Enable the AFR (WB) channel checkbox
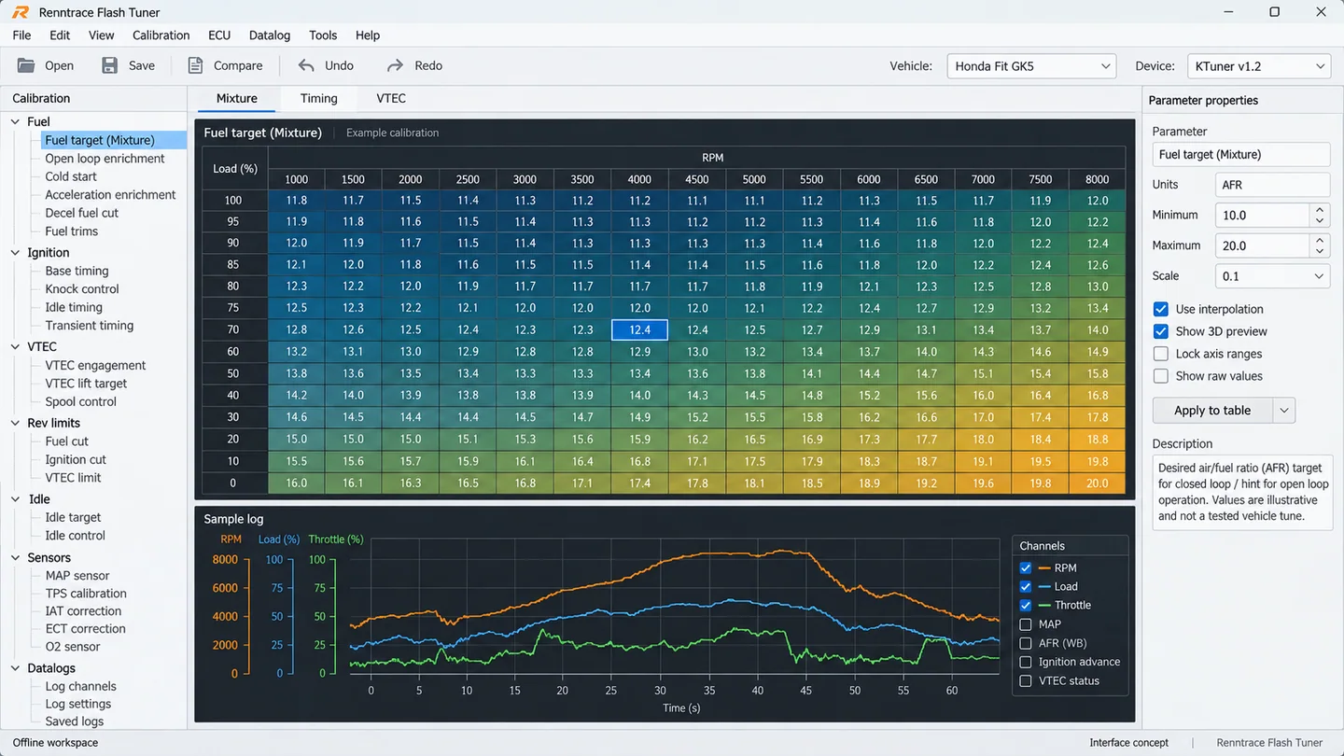Screen dimensions: 1344x756 click(x=1026, y=643)
